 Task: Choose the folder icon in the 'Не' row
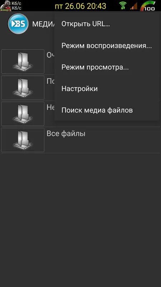23,114
